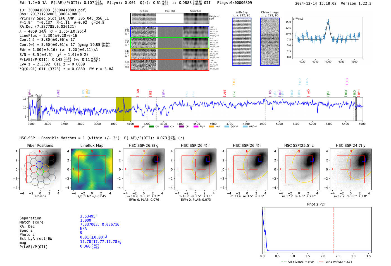Click the 2024-12-14 15:18:02 timestamp
Image resolution: width=391 pixels, height=266 pixels.
316,3
